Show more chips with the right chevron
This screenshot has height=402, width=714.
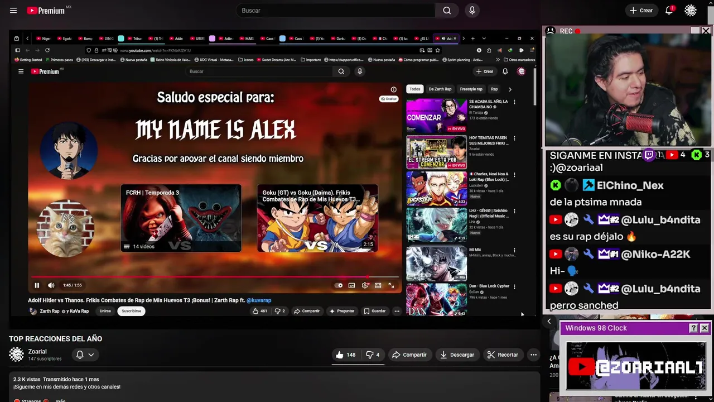[510, 89]
